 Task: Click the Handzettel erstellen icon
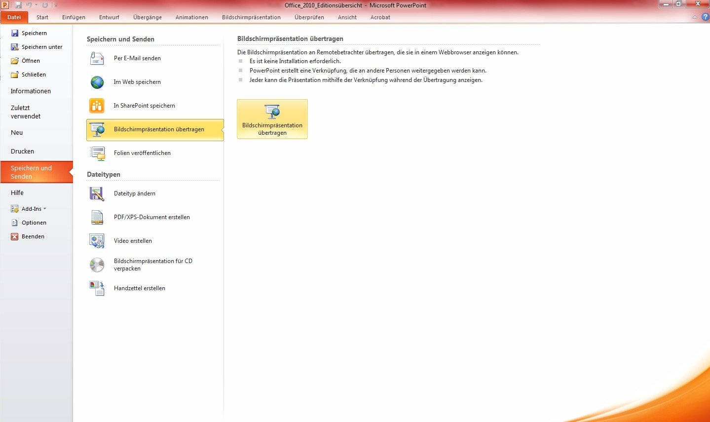pos(97,288)
